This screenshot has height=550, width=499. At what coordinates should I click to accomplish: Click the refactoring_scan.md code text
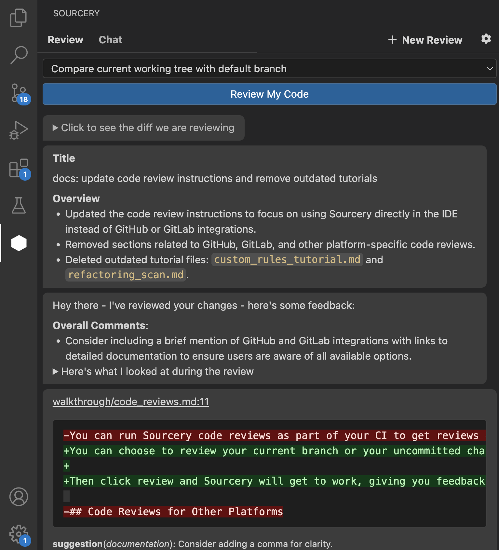click(x=126, y=275)
